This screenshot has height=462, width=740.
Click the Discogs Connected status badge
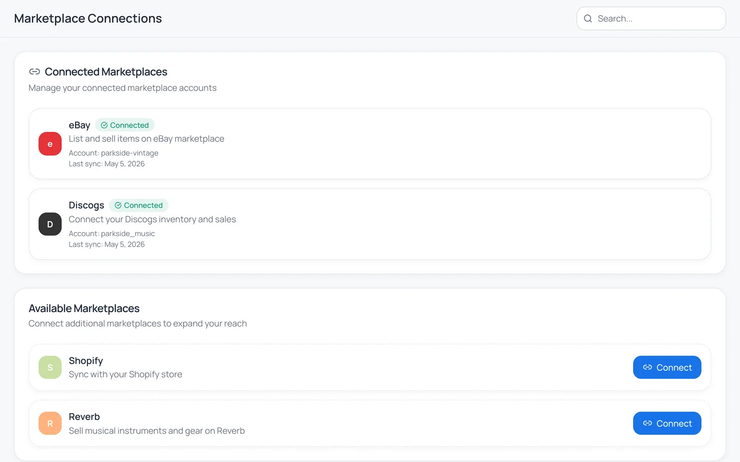point(139,205)
